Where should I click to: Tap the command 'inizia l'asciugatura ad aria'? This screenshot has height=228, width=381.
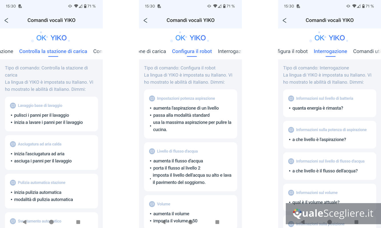coord(39,154)
